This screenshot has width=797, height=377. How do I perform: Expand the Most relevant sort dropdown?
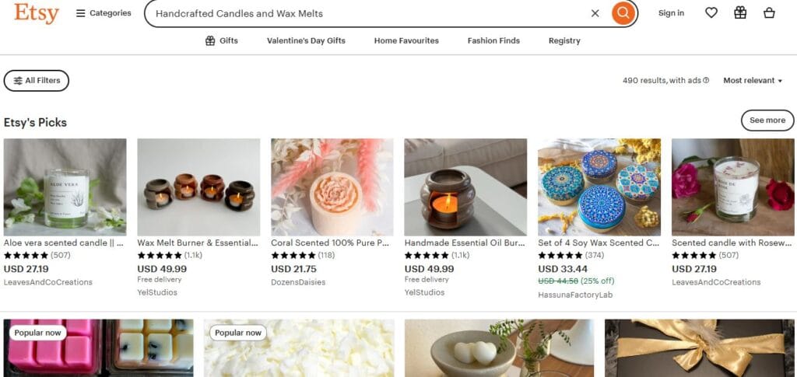click(753, 81)
